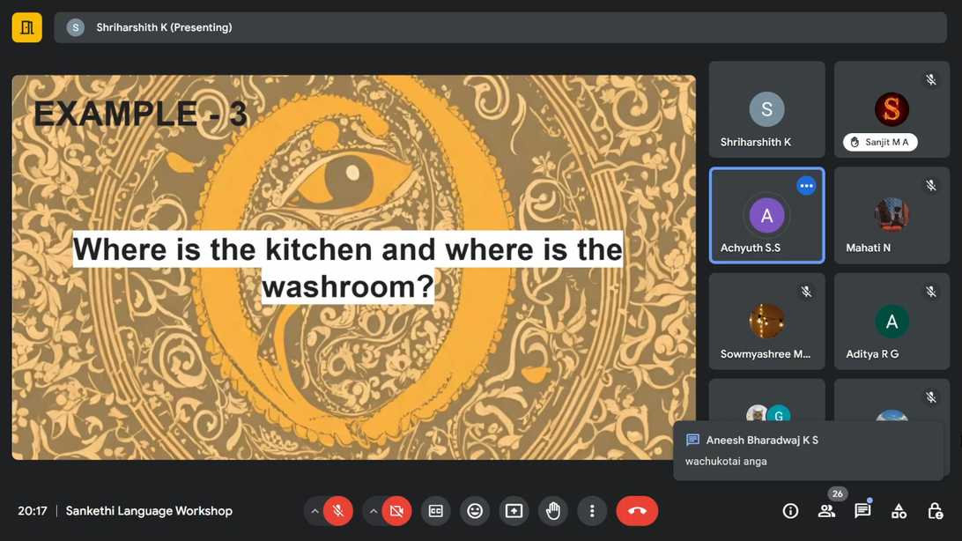Expand audio settings arrow beside microphone
Viewport: 962px width, 541px height.
[314, 511]
